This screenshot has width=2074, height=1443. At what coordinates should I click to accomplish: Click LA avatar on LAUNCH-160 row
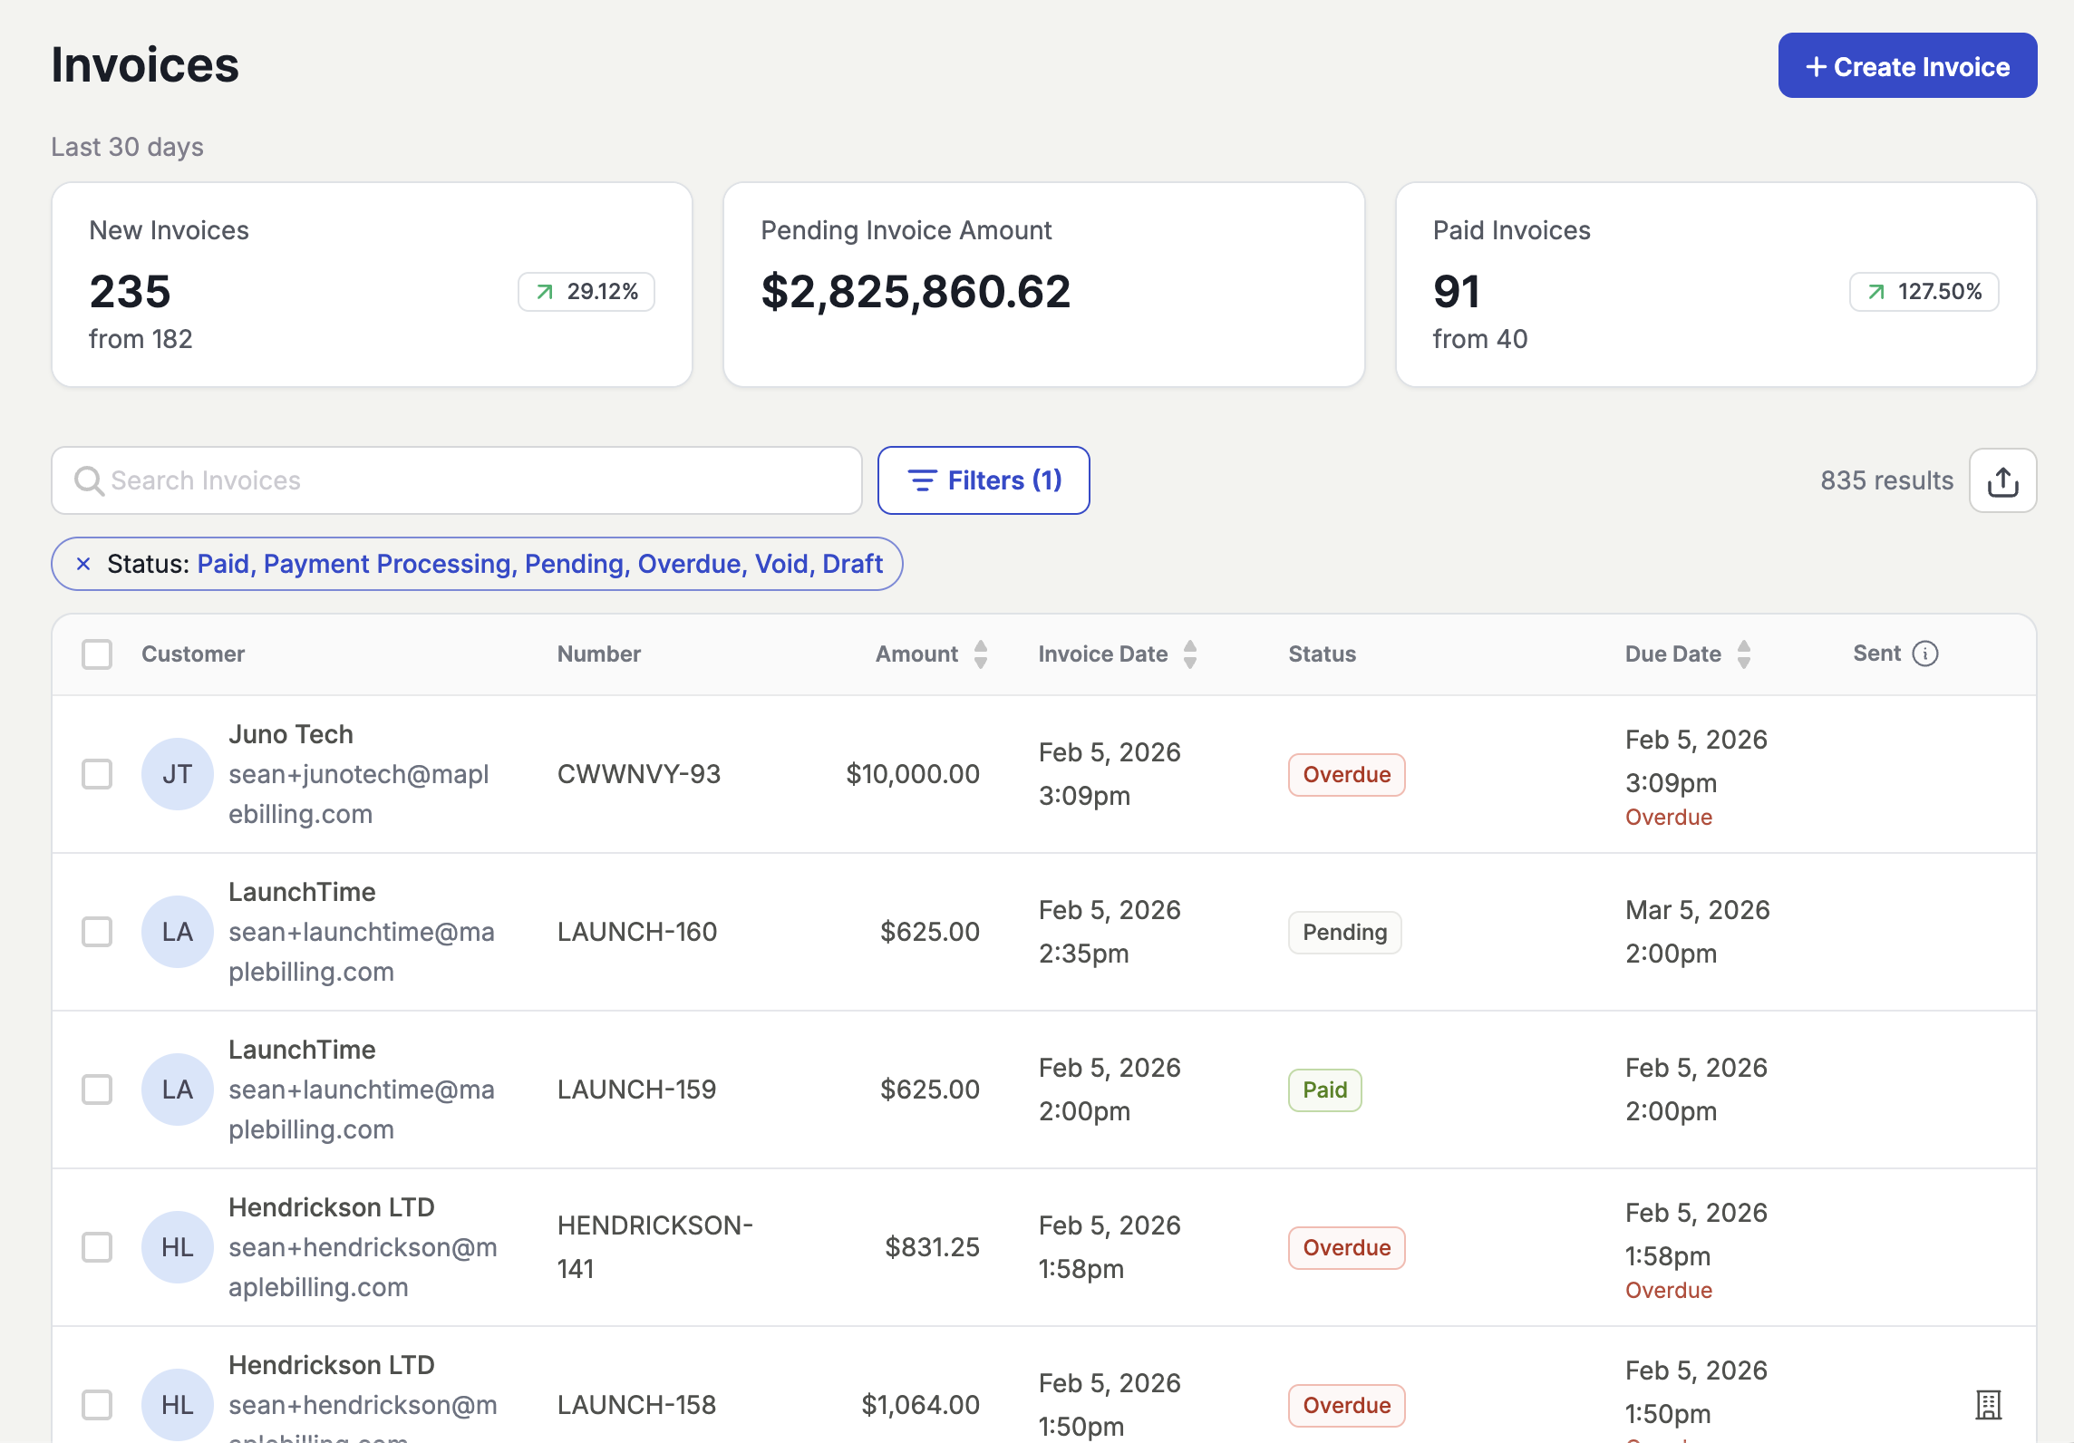pyautogui.click(x=177, y=932)
